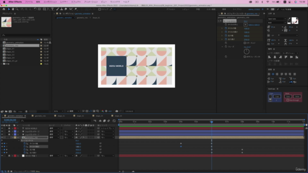Open the Effect menu
This screenshot has width=308, height=173.
click(76, 2)
